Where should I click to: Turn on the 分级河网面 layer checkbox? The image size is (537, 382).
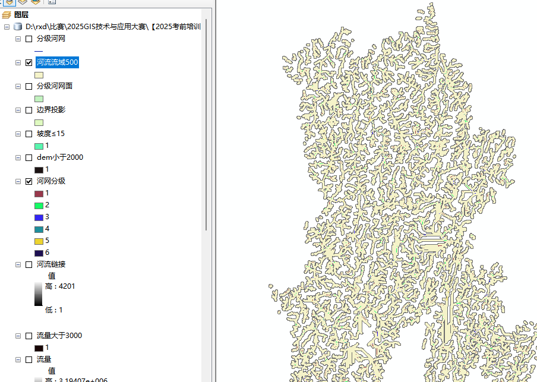click(x=29, y=86)
